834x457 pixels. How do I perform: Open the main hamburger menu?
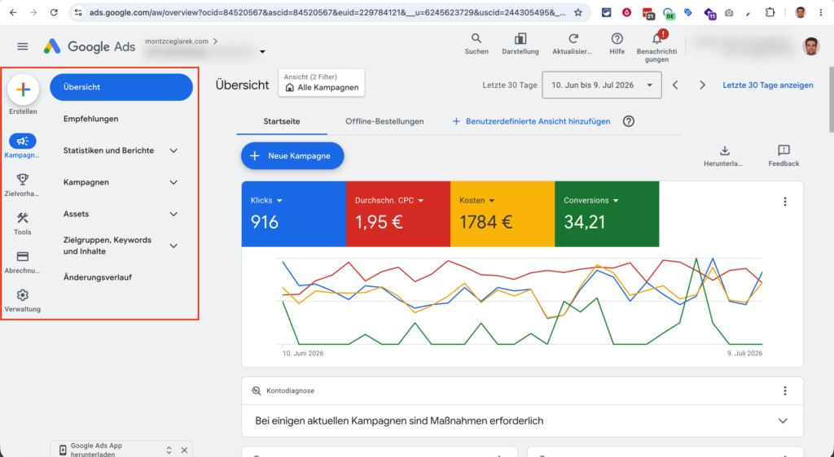click(22, 46)
